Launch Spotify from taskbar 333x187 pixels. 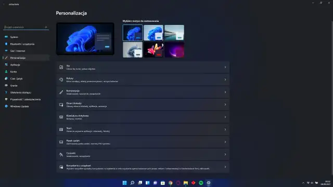[201, 183]
